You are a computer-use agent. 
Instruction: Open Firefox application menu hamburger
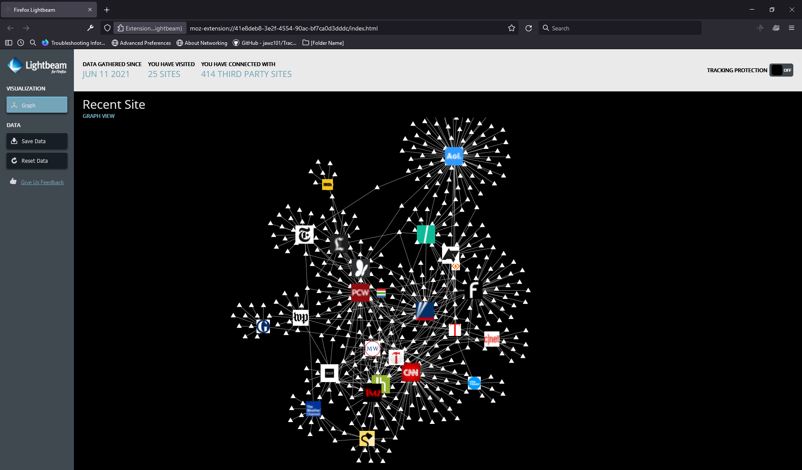coord(792,28)
